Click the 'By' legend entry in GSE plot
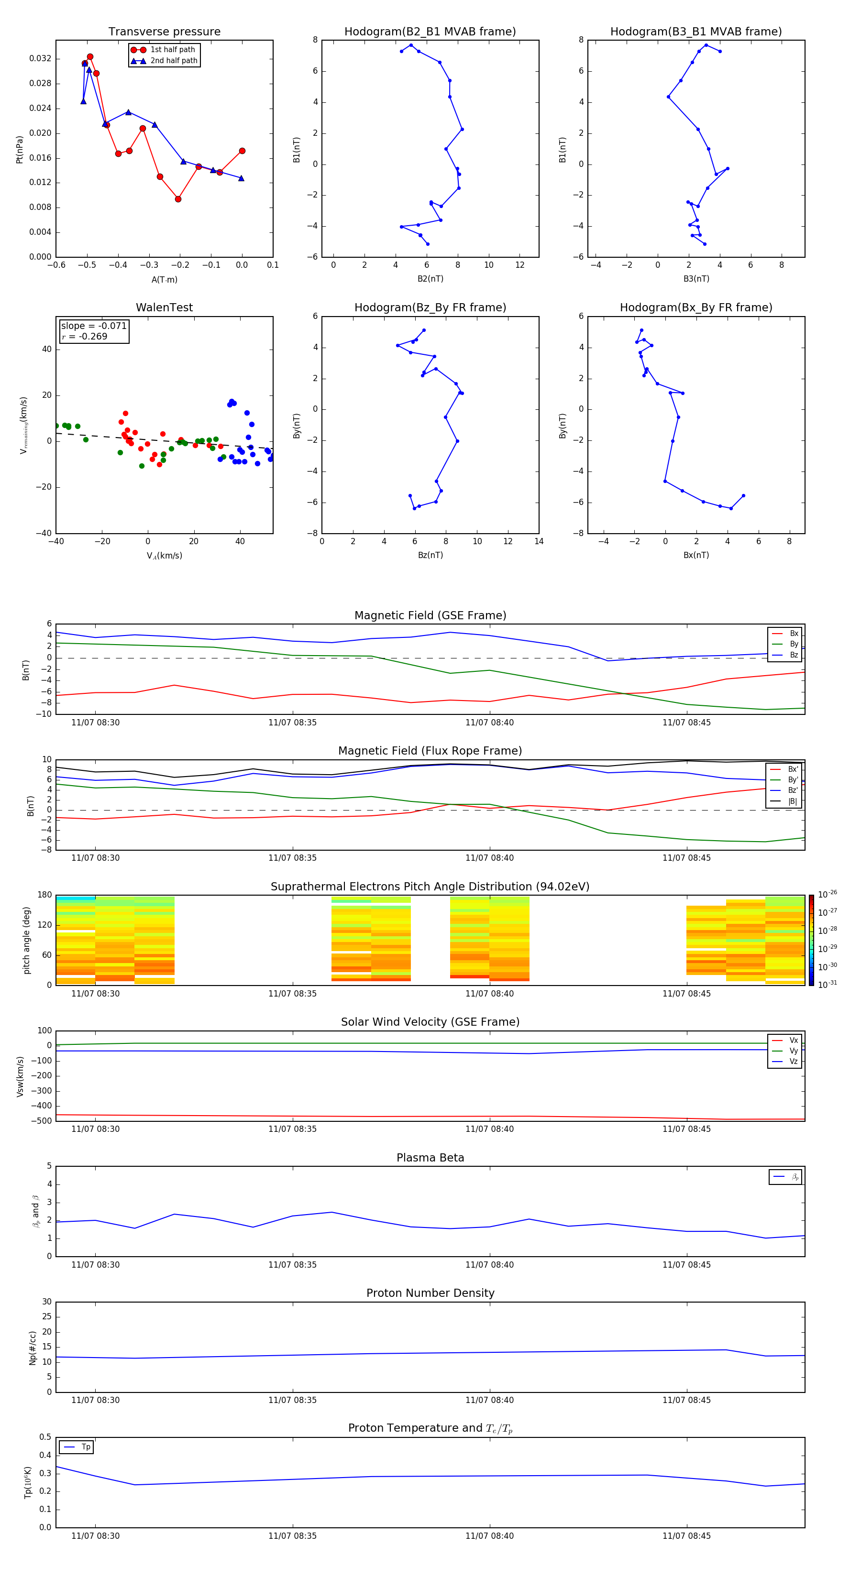 [x=785, y=644]
